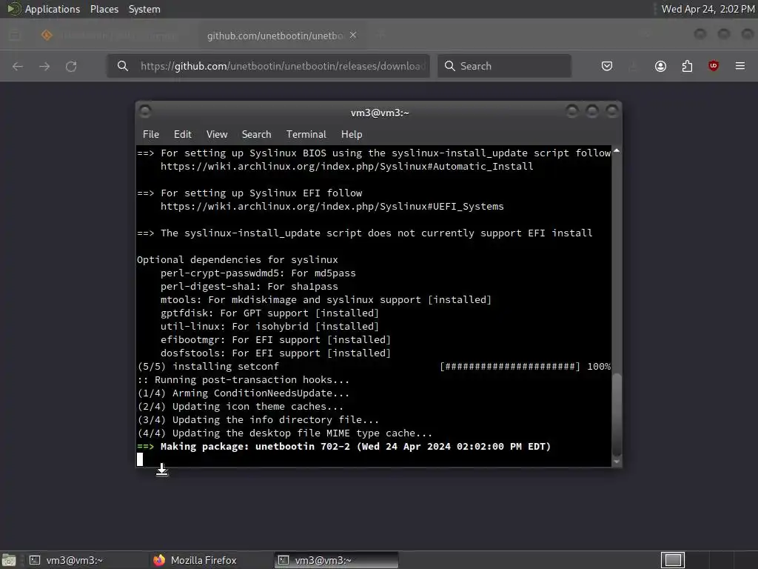Click terminal scrollbar down arrow
The width and height of the screenshot is (758, 569).
click(617, 462)
